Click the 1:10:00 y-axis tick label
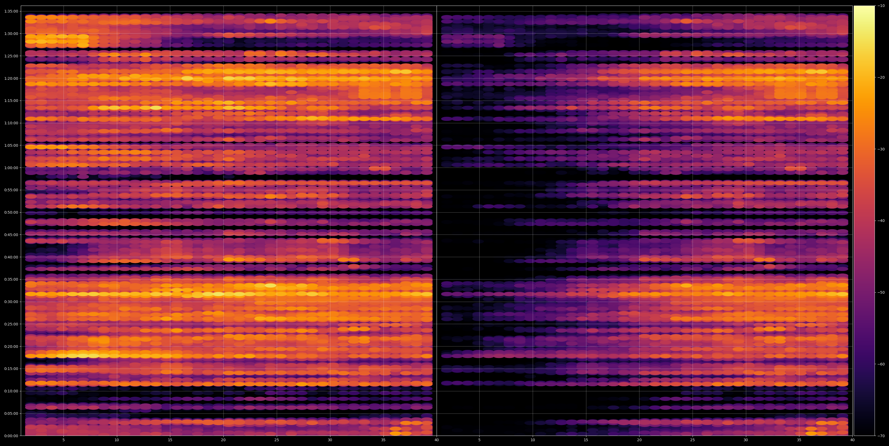This screenshot has width=889, height=446. [x=11, y=123]
